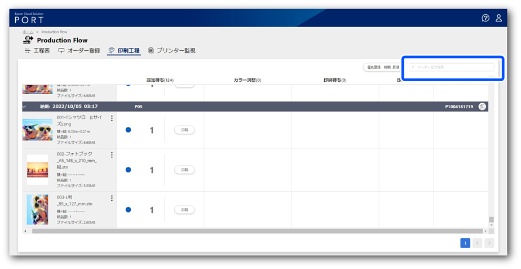The width and height of the screenshot is (521, 269).
Task: Switch to the オーダー登録 tab
Action: [x=79, y=51]
